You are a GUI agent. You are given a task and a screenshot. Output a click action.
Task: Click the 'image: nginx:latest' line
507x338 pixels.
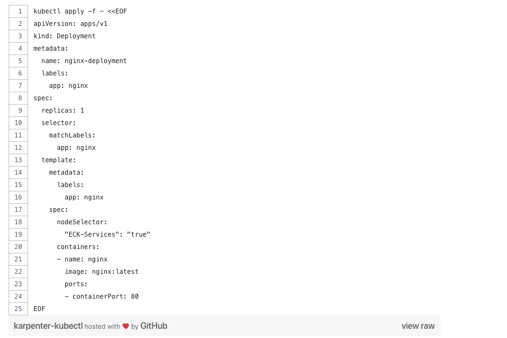102,272
